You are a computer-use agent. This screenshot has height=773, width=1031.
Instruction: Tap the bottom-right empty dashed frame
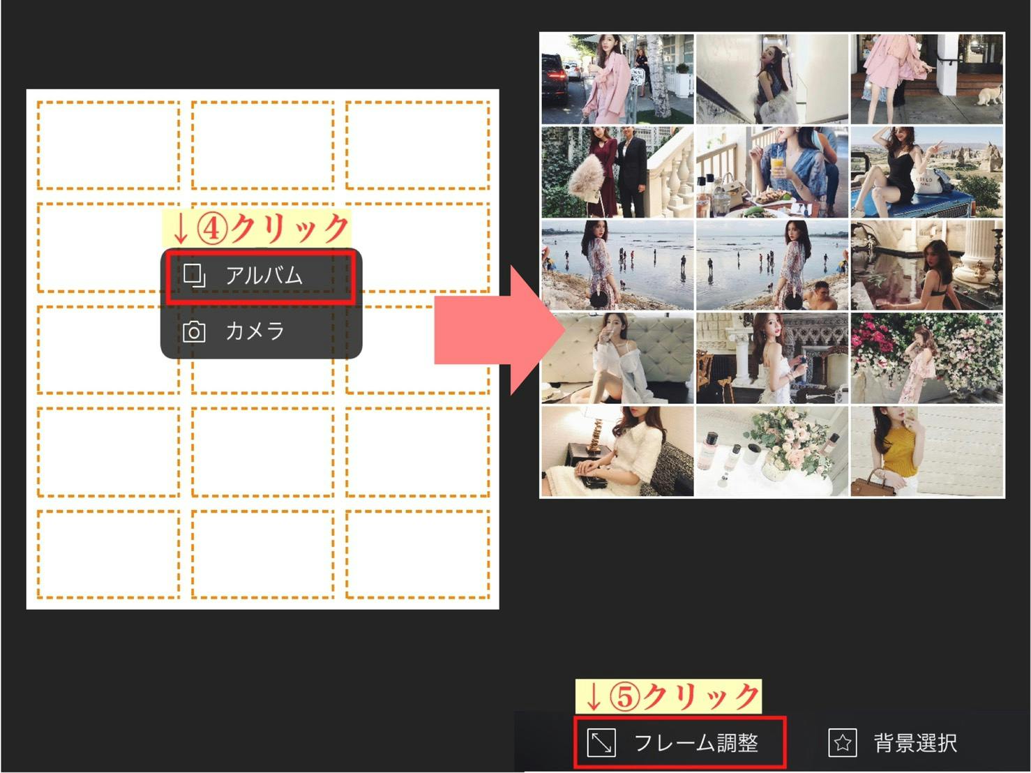[x=417, y=554]
